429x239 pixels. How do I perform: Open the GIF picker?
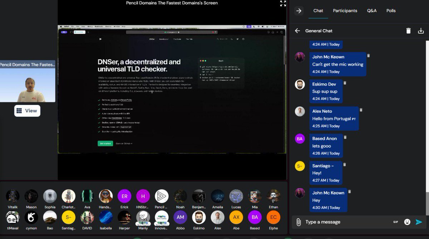(396, 222)
